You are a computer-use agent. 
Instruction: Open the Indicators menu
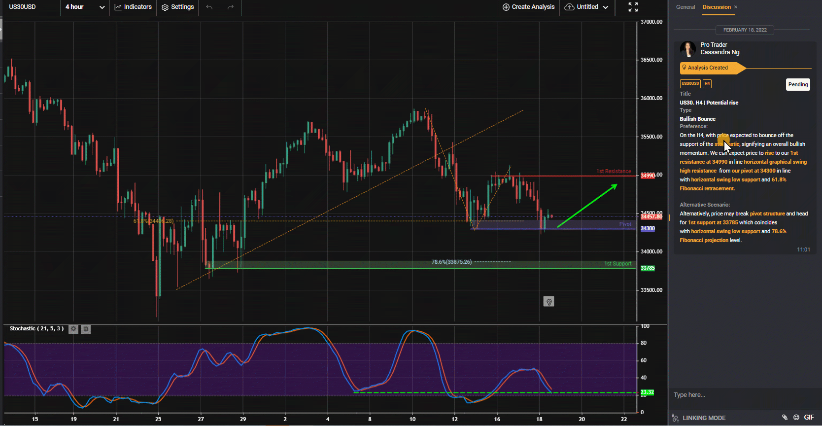pos(133,7)
